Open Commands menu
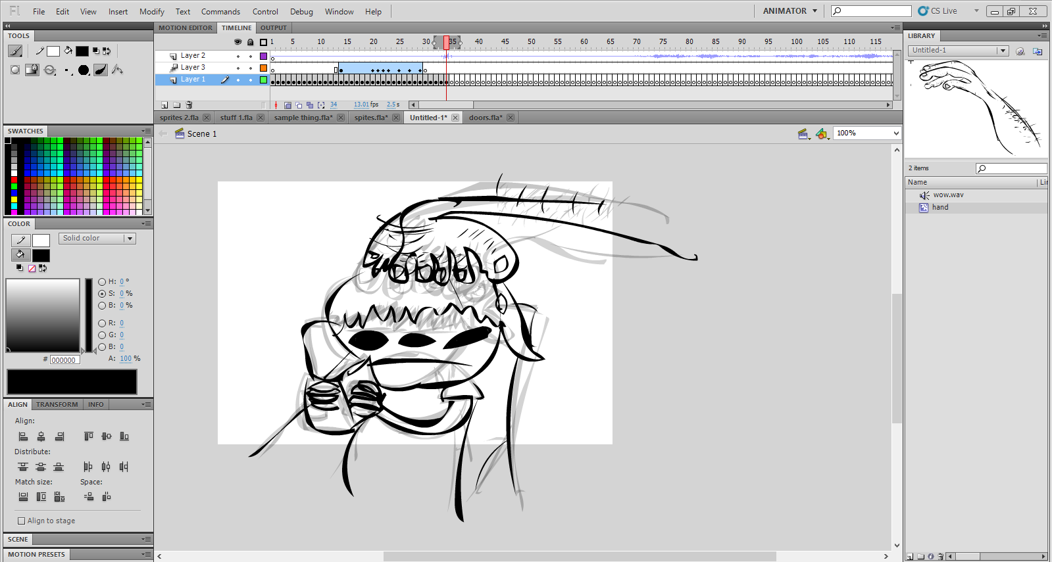 pos(220,12)
